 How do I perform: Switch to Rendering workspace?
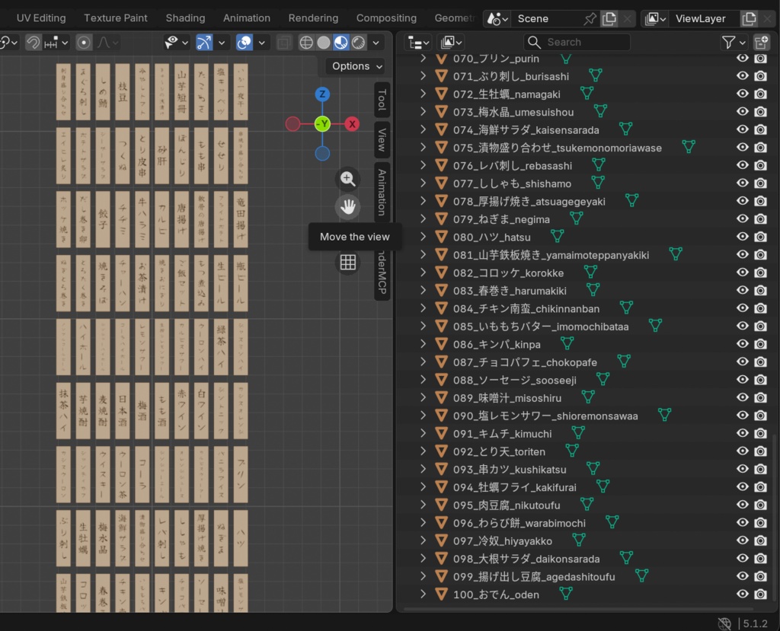(313, 18)
